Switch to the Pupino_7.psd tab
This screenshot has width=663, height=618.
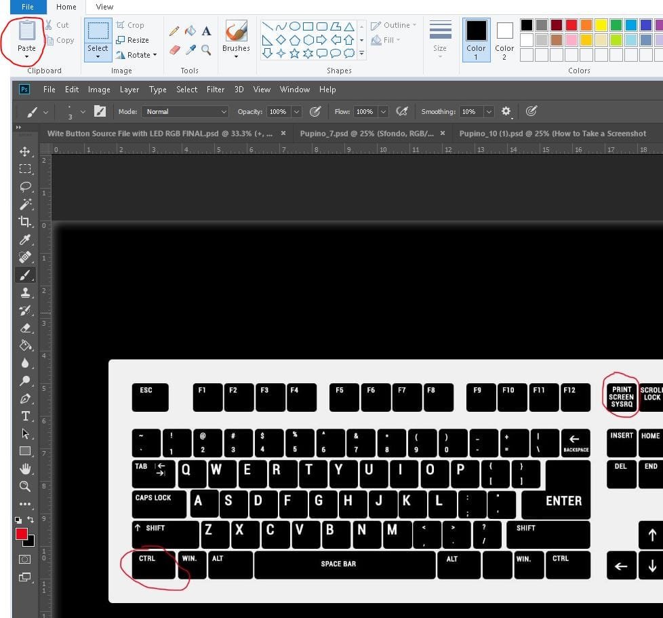pyautogui.click(x=367, y=133)
